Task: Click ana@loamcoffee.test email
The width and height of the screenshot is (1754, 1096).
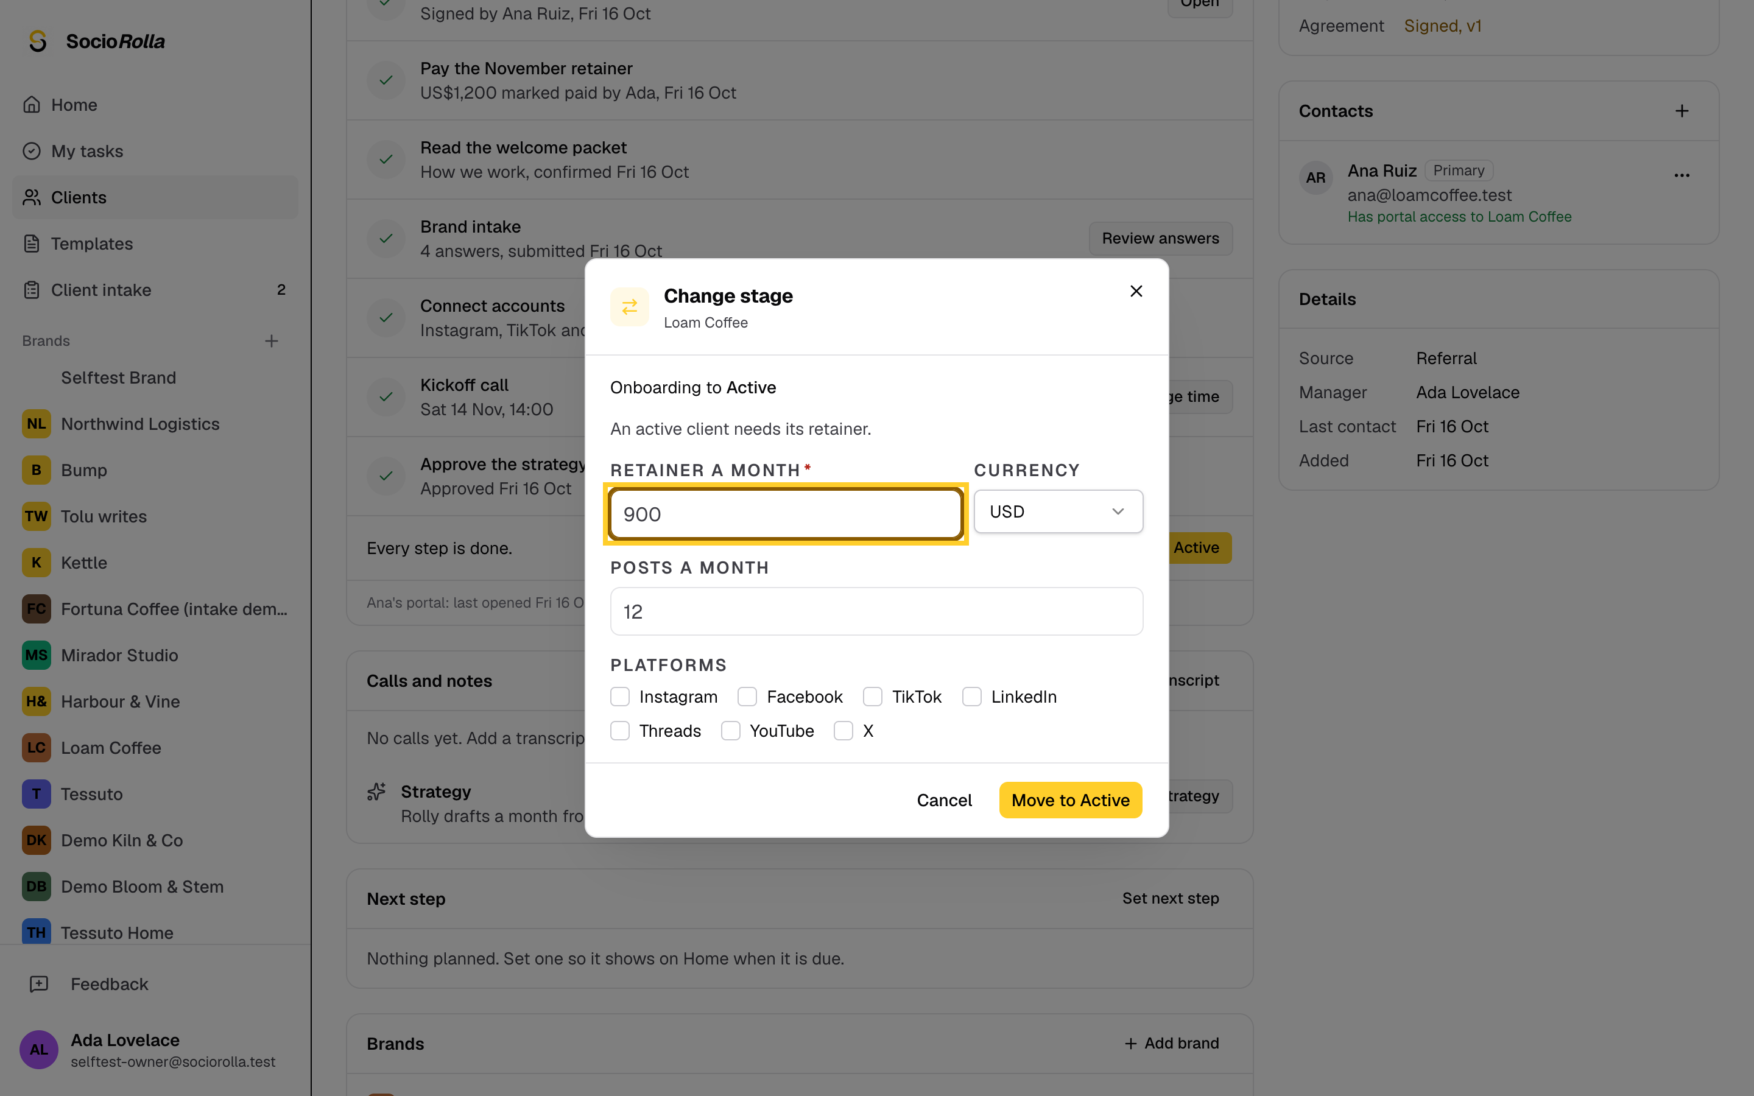Action: (1429, 195)
